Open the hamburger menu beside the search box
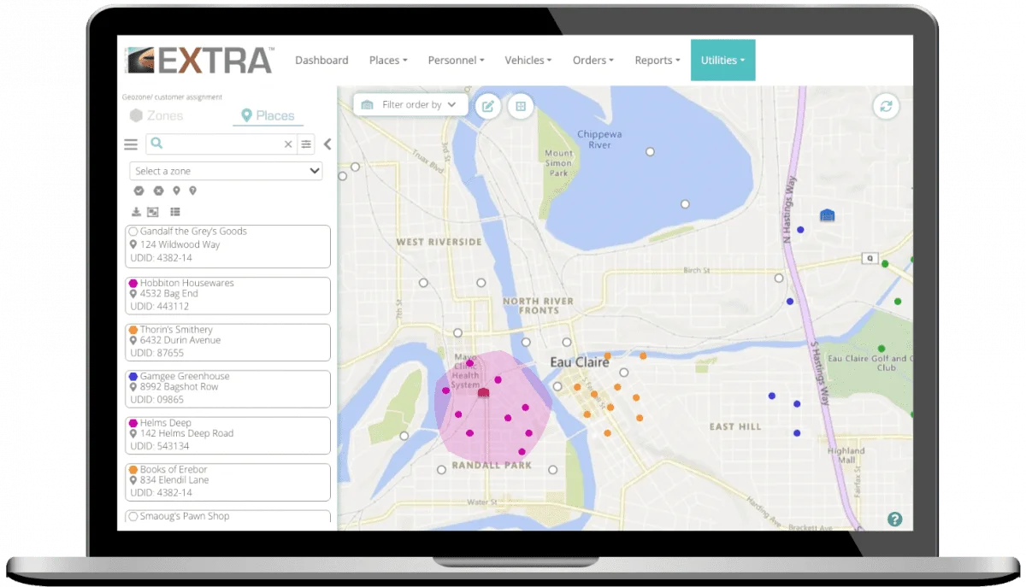The image size is (1026, 587). pos(131,145)
